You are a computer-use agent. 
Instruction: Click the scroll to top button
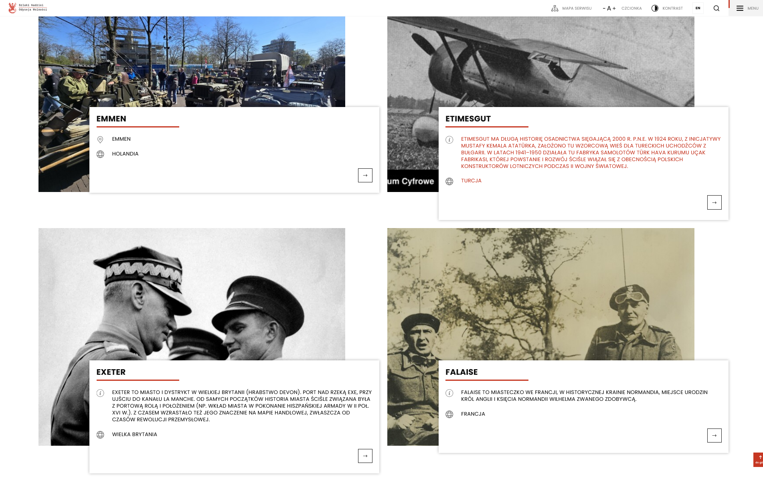point(758,459)
